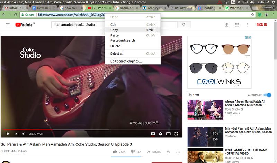The height and width of the screenshot is (163, 277).
Task: Click SIGN IN on YouTube
Action: pyautogui.click(x=262, y=25)
